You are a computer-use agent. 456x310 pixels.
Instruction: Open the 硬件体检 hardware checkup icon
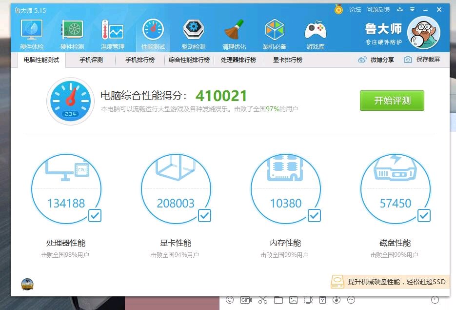pyautogui.click(x=32, y=34)
